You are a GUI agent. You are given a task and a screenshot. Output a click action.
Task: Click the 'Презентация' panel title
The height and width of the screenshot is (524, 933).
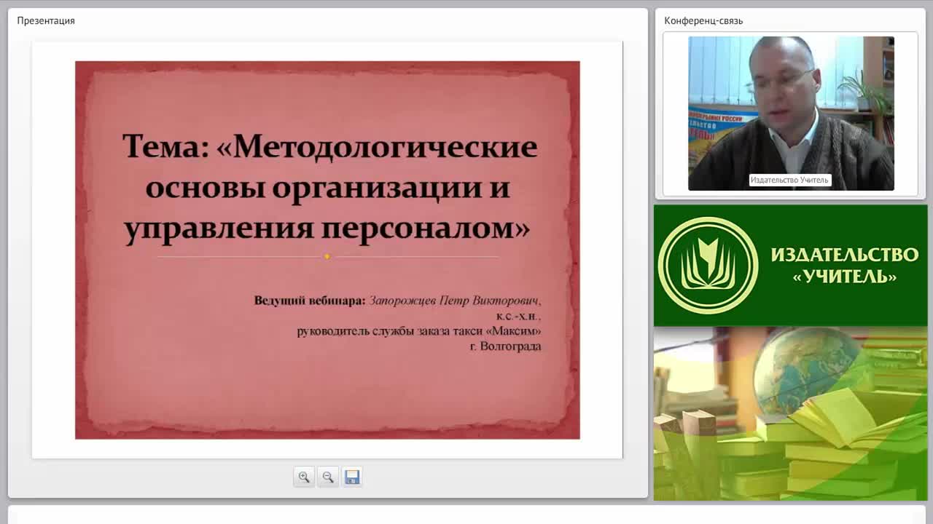tap(46, 20)
